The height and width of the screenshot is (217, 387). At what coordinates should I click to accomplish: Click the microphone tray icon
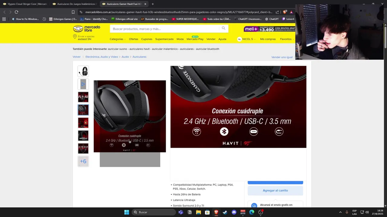click(347, 212)
